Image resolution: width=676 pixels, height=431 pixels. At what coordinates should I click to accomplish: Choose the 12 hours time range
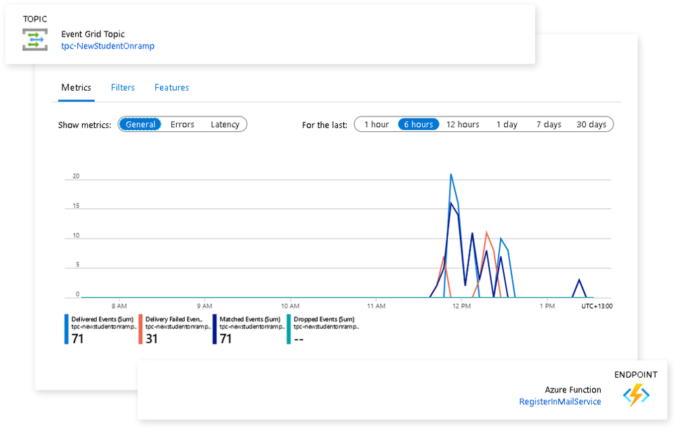(x=463, y=124)
